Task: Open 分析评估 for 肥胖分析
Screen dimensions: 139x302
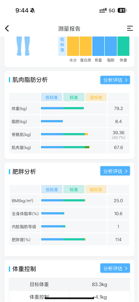Action: point(115,171)
